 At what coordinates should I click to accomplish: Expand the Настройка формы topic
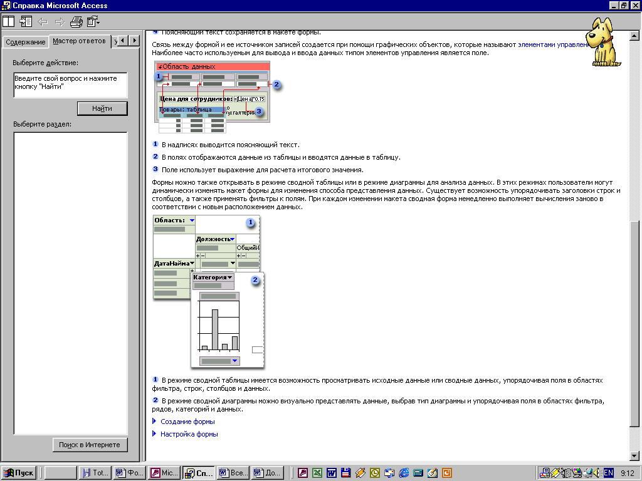click(x=189, y=434)
